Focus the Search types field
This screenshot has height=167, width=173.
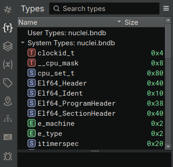[x=104, y=9]
